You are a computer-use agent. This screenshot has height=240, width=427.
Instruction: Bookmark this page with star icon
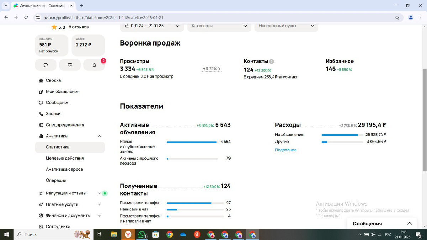pyautogui.click(x=397, y=17)
